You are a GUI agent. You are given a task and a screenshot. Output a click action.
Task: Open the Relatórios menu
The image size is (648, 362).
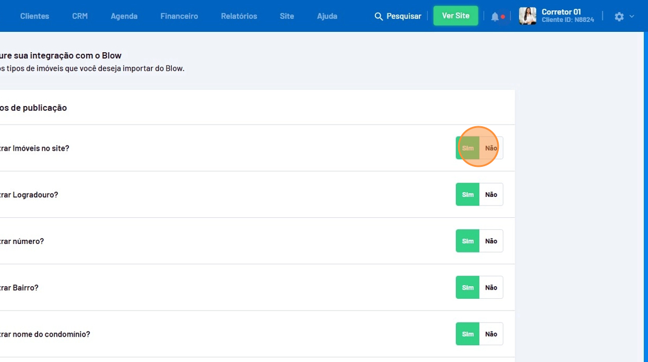coord(239,16)
